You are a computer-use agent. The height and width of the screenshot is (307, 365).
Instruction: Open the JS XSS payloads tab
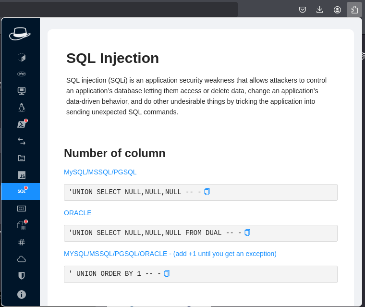(x=22, y=175)
